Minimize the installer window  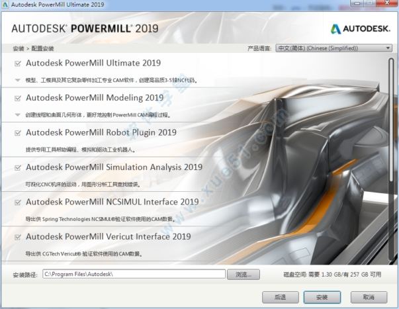click(x=358, y=3)
